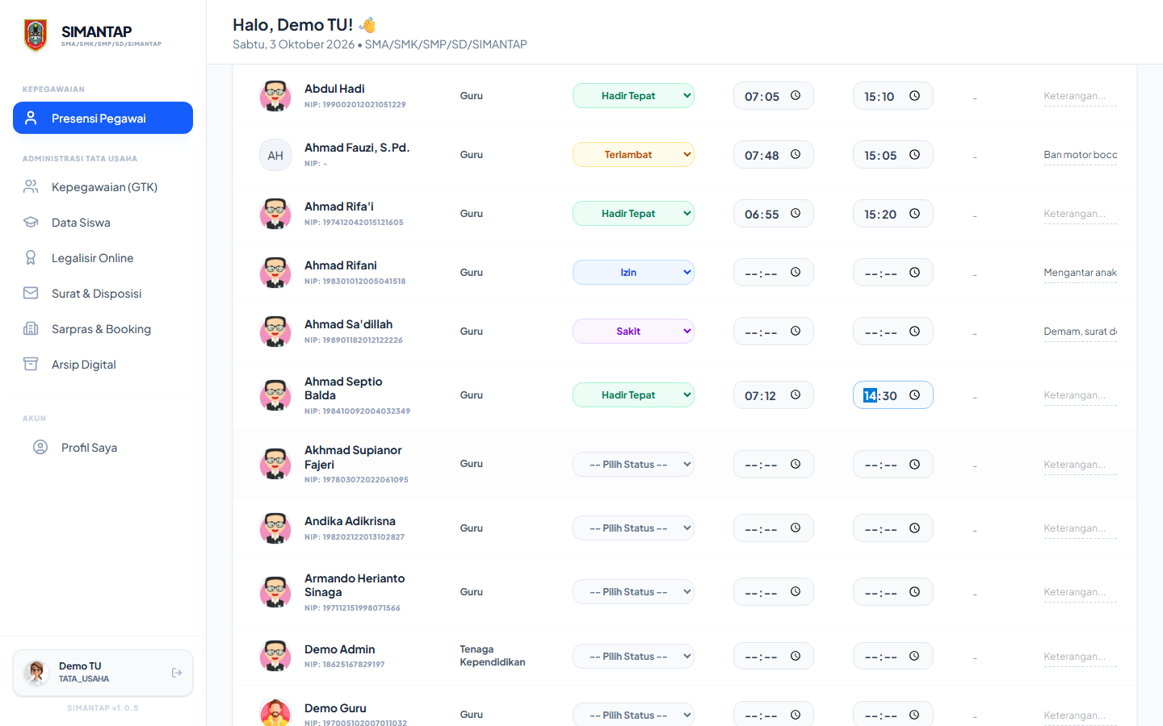Open Surat & Disposisi menu
This screenshot has height=726, width=1163.
tap(103, 294)
